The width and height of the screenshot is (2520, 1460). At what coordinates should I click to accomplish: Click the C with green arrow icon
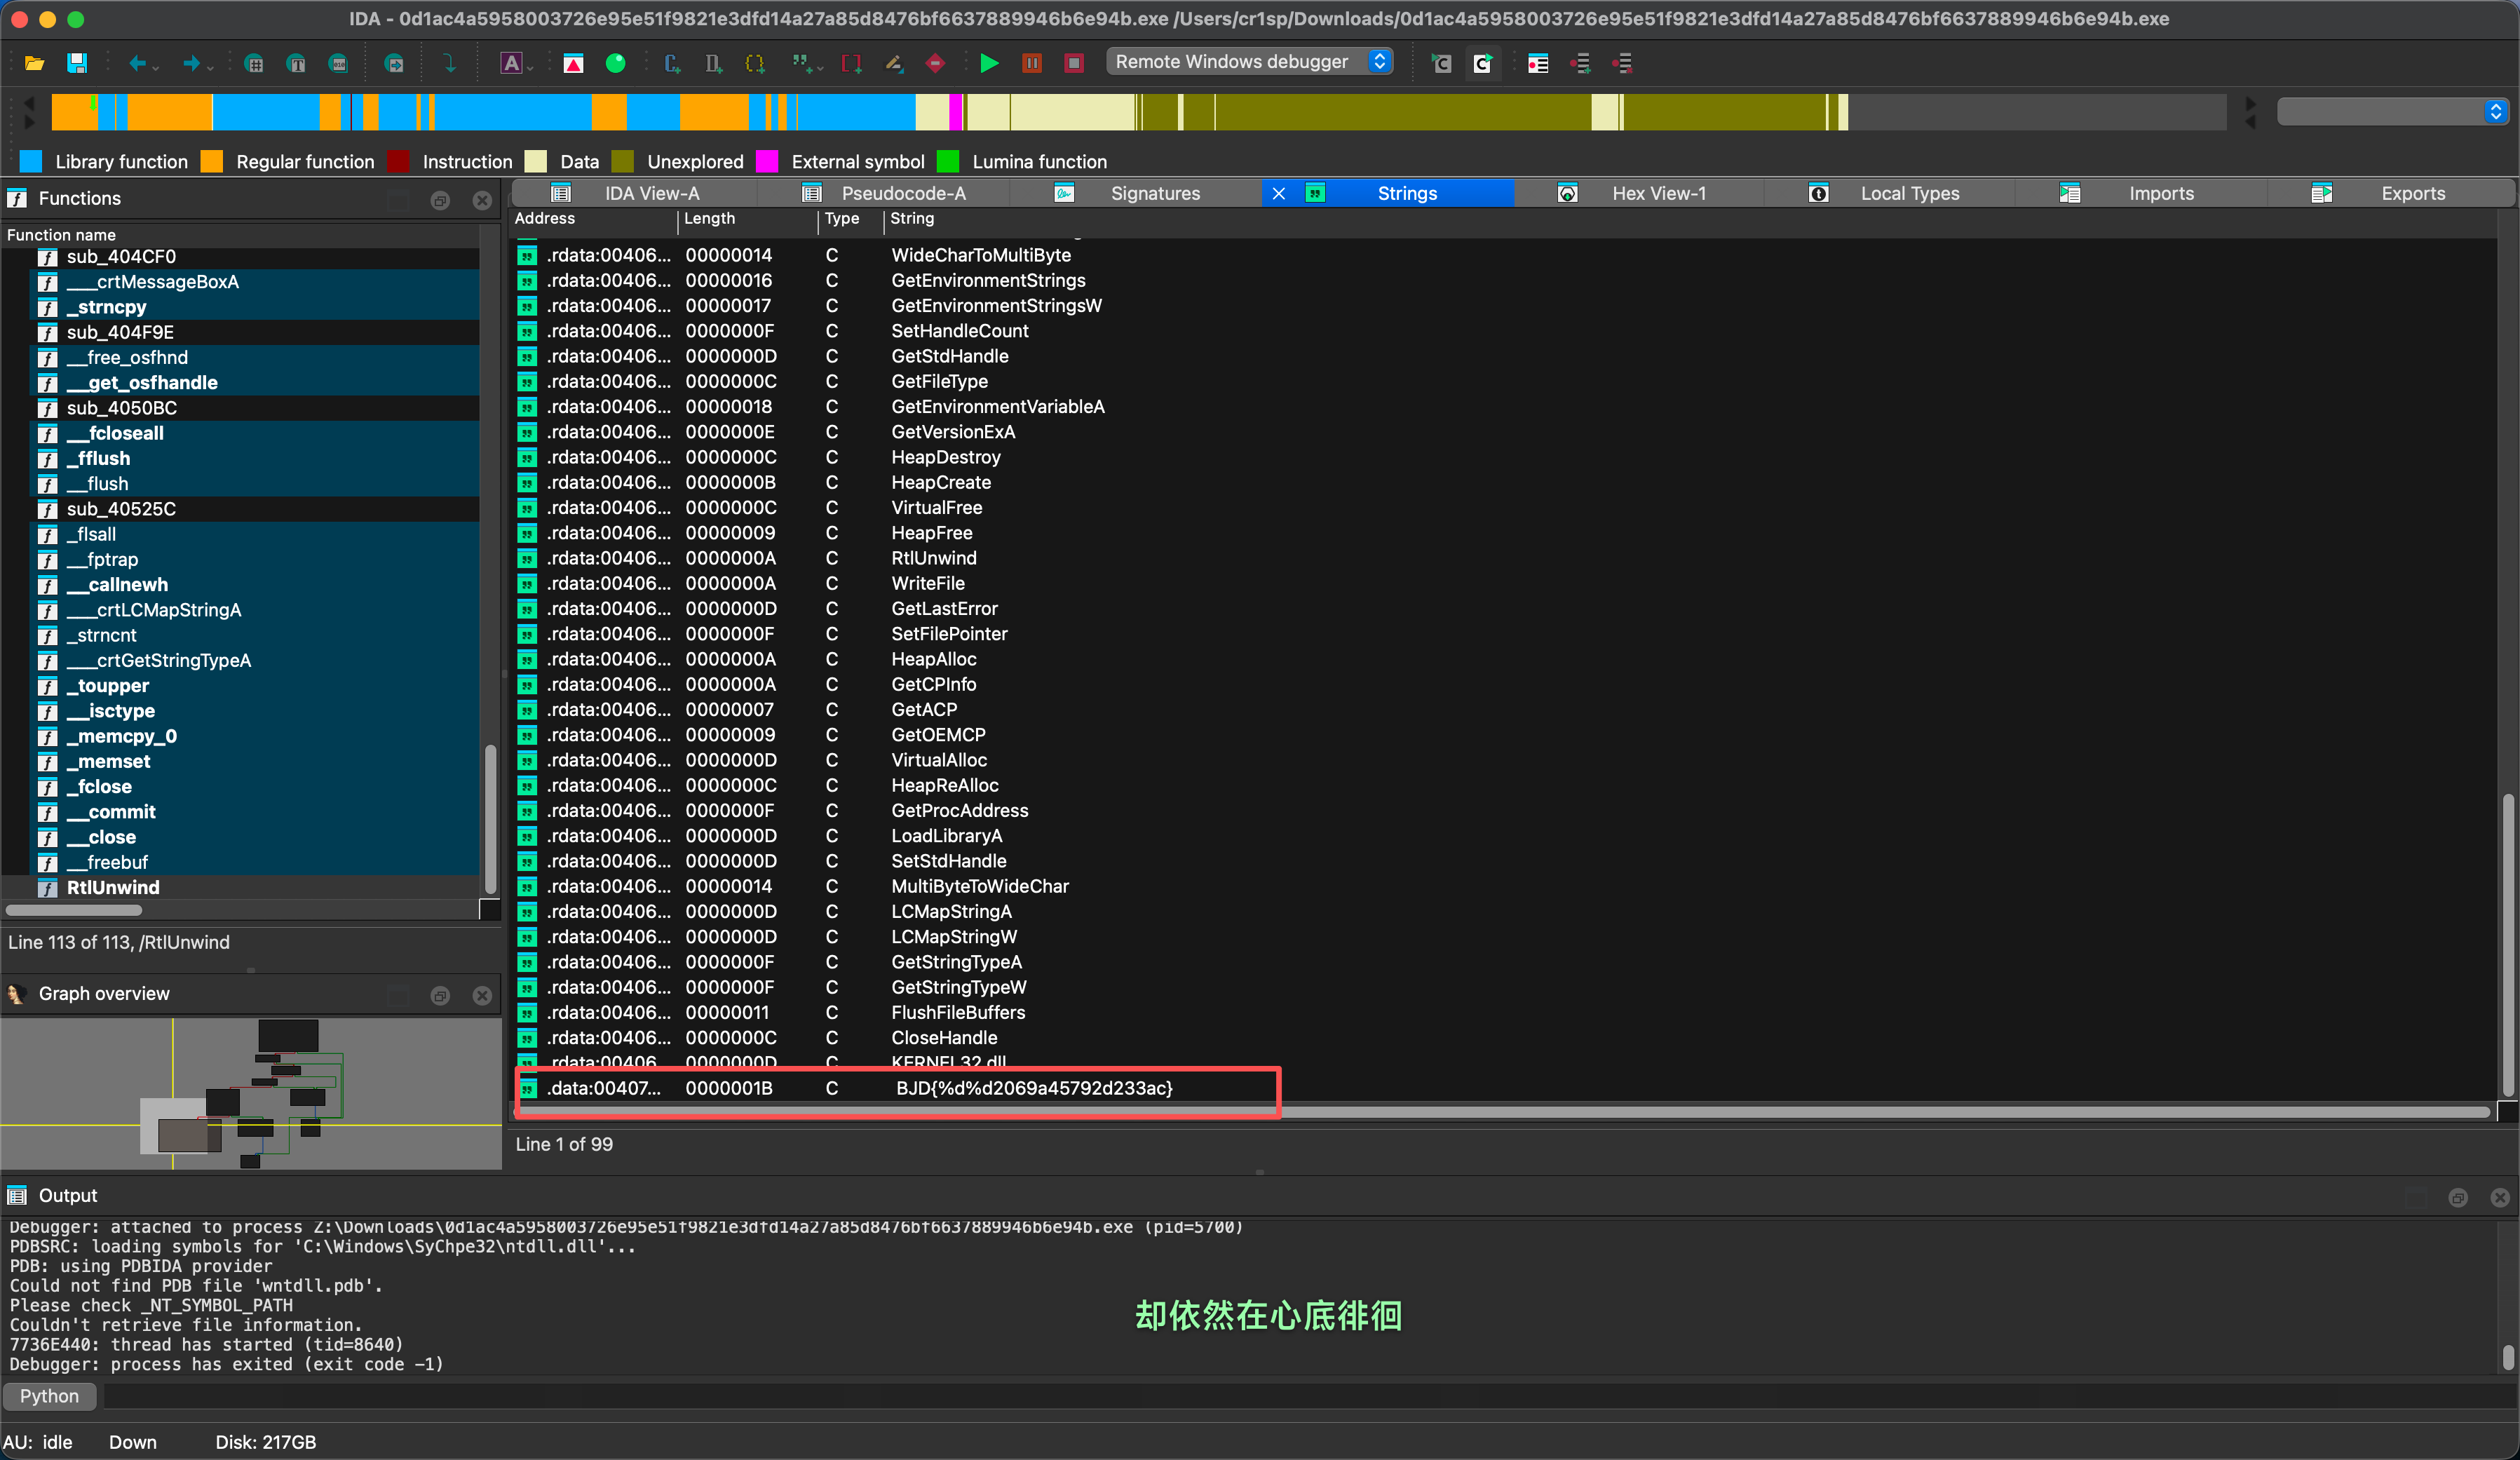click(1483, 63)
